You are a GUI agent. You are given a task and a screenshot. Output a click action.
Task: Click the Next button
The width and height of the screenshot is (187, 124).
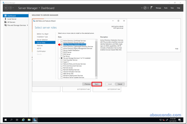coord(97,84)
